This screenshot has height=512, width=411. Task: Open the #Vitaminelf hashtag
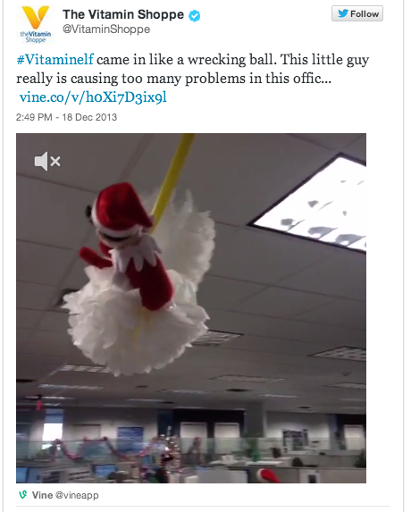pos(55,60)
